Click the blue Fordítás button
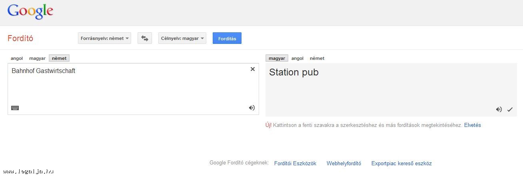 227,38
